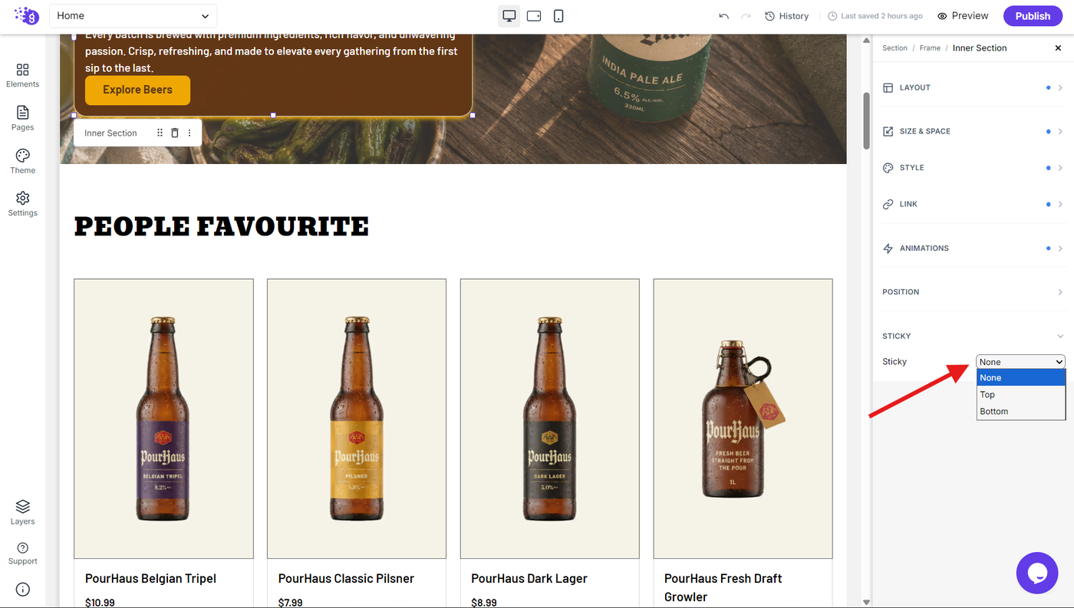Switch to desktop view icon

509,15
